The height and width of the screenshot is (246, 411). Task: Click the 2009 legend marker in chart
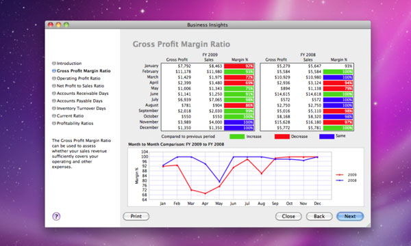coord(340,175)
